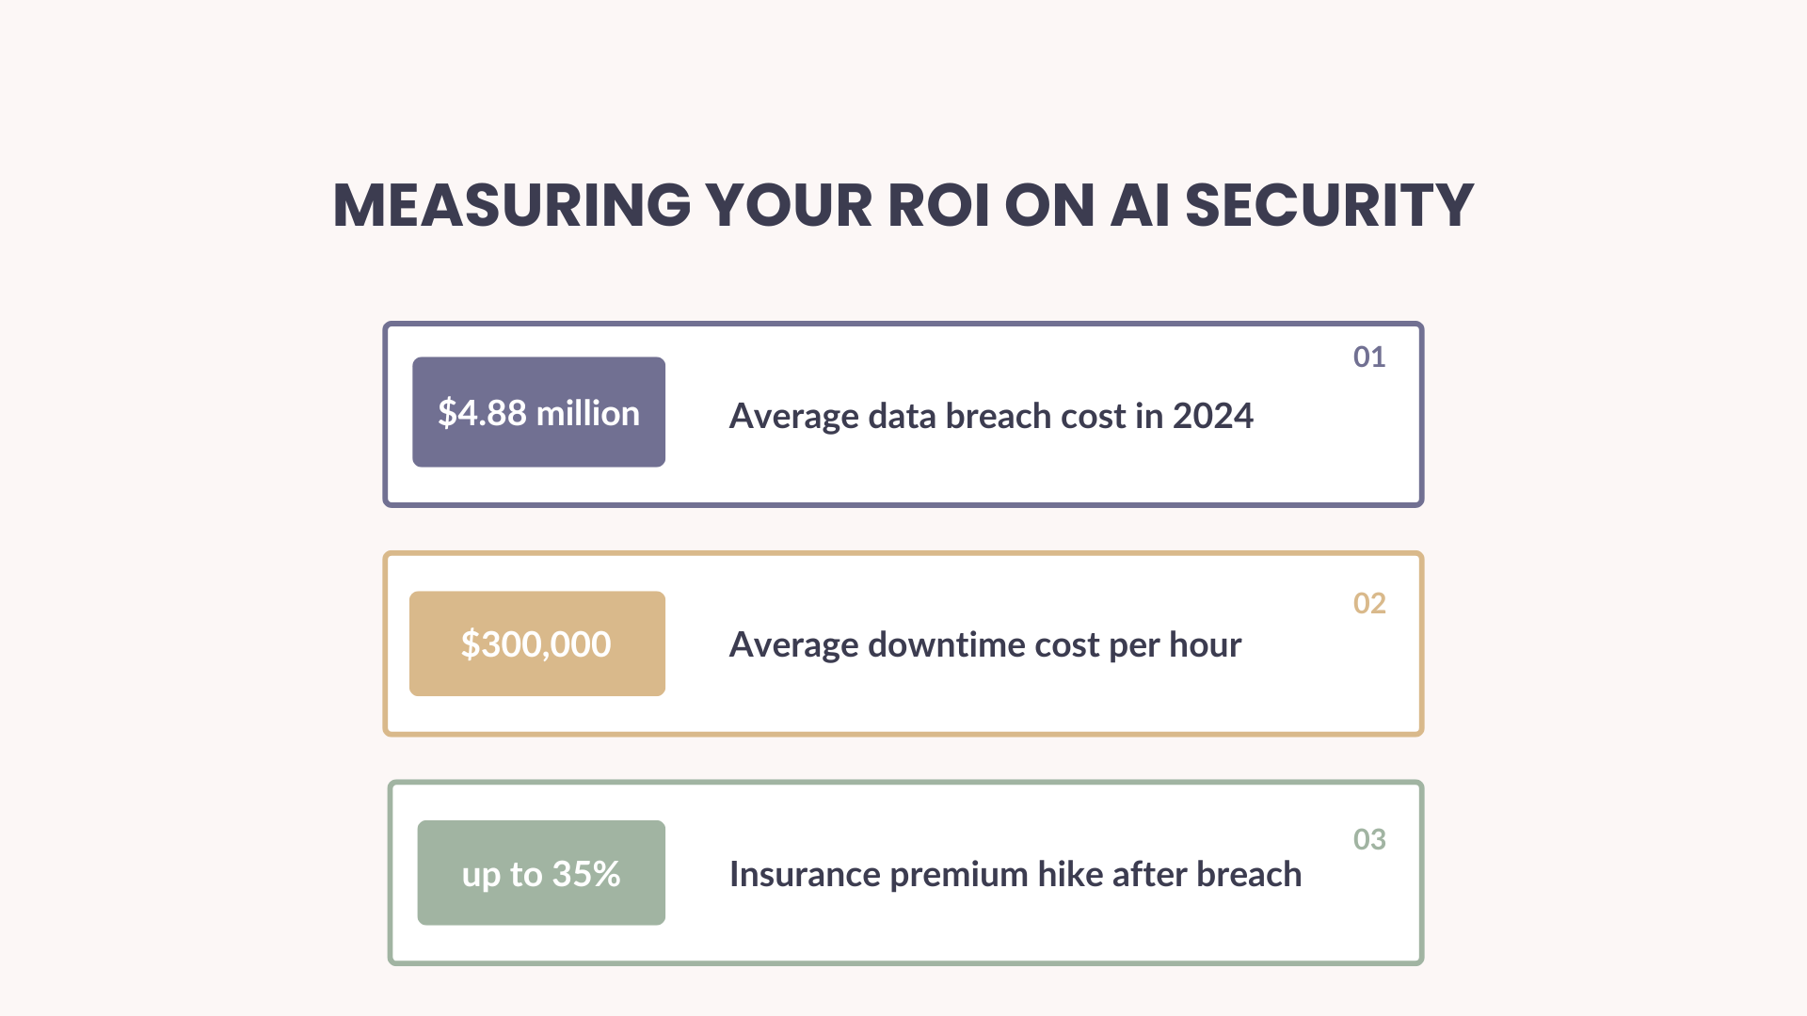
Task: Click the word "Insurance" in third card
Action: click(x=805, y=875)
